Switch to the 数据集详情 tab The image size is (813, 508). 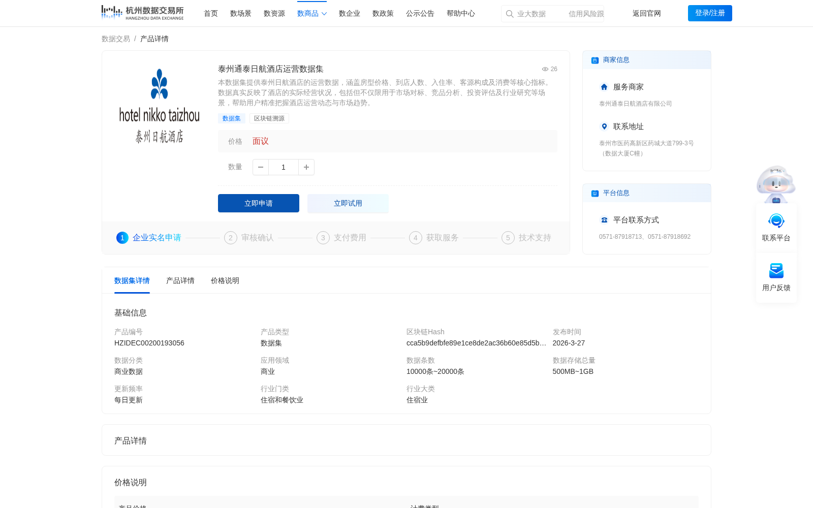coord(132,281)
